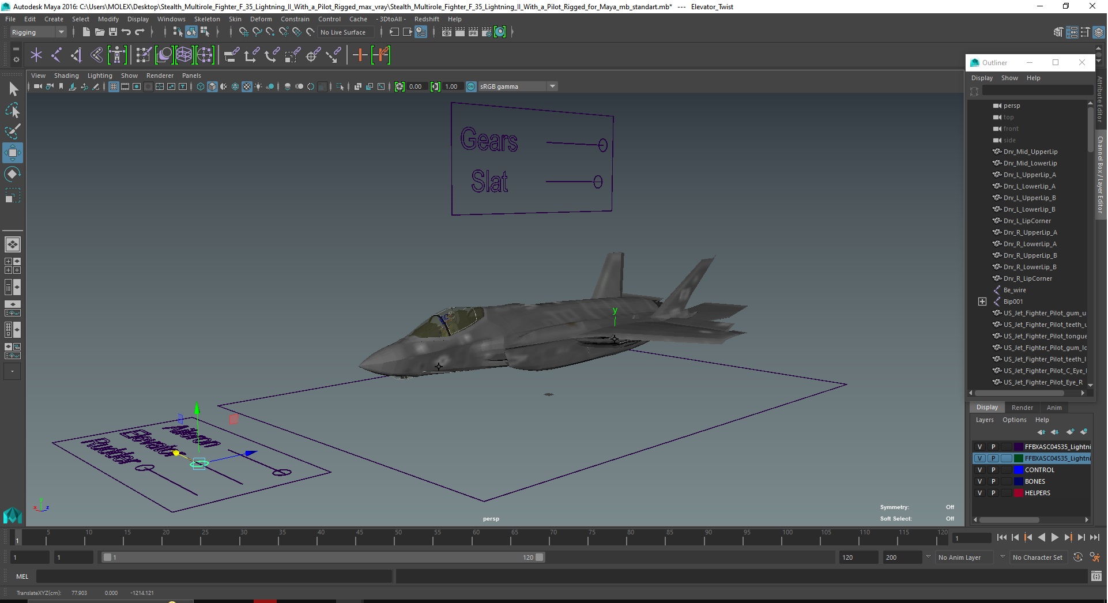This screenshot has height=603, width=1108.
Task: Toggle the viewport grid display button
Action: click(114, 86)
